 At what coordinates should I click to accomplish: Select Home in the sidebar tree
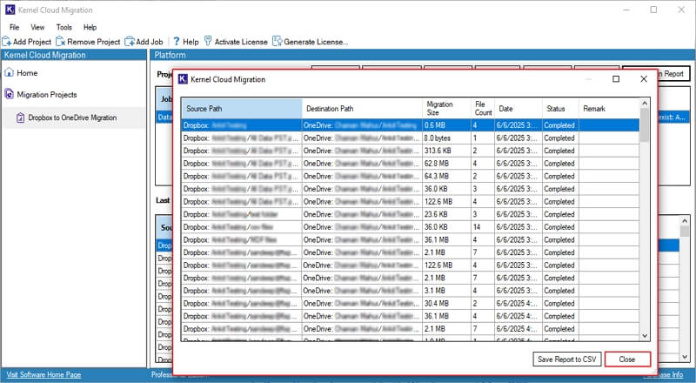[x=27, y=73]
